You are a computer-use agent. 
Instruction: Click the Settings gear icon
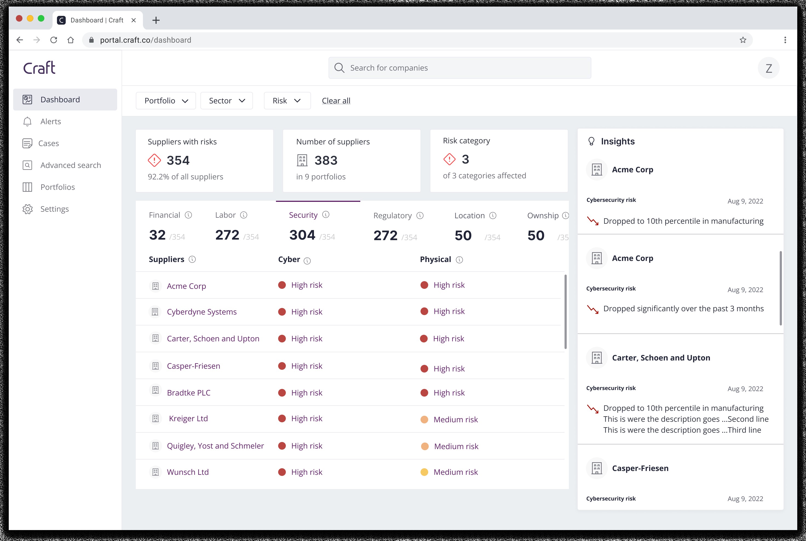click(27, 209)
